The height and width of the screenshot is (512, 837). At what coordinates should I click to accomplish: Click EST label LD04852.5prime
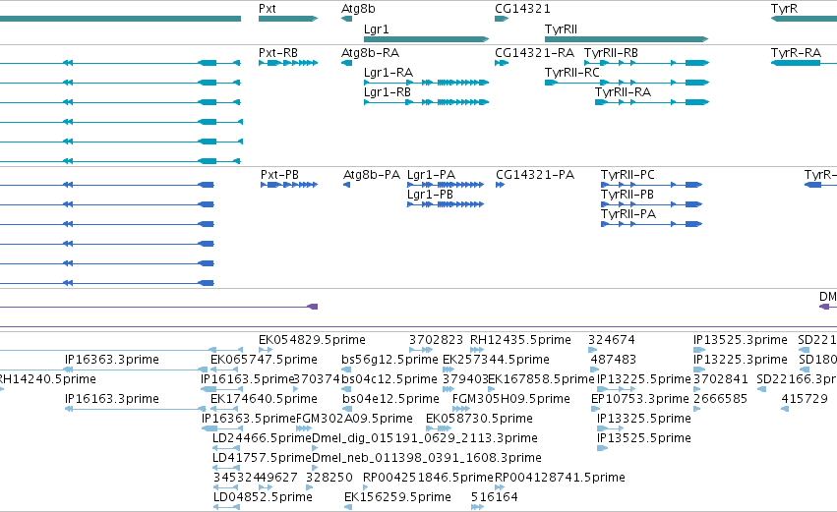pos(263,497)
